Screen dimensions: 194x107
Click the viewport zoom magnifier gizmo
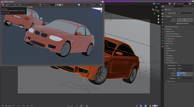[x=158, y=16]
